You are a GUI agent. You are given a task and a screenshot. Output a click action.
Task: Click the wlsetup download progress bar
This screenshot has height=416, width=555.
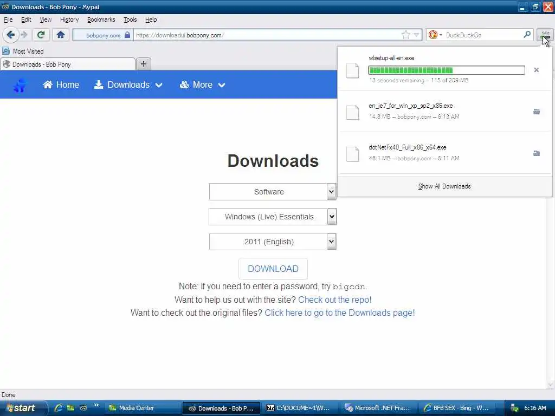[447, 70]
